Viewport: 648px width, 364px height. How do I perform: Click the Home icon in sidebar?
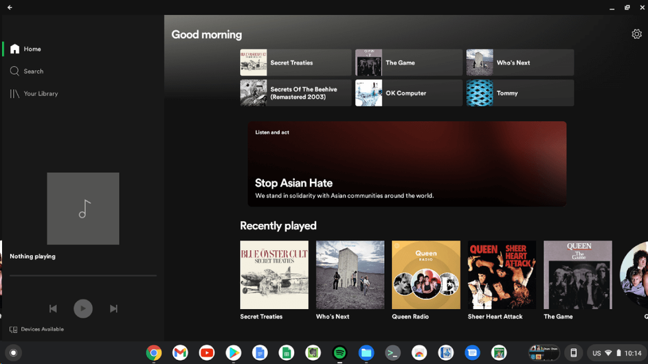tap(14, 49)
